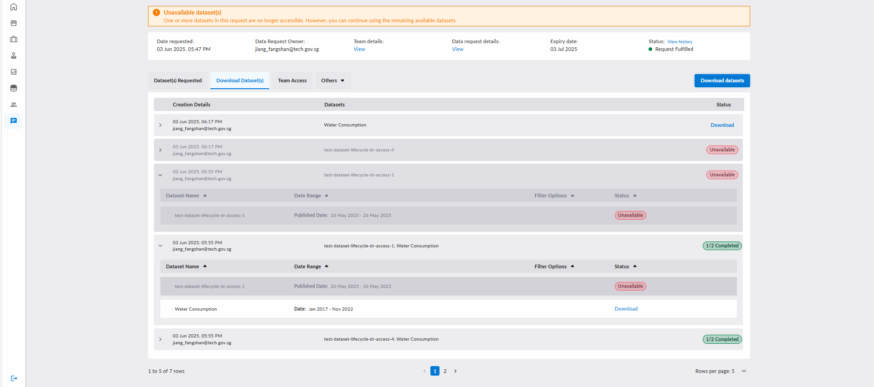Click the briefcase icon in sidebar

coord(14,39)
